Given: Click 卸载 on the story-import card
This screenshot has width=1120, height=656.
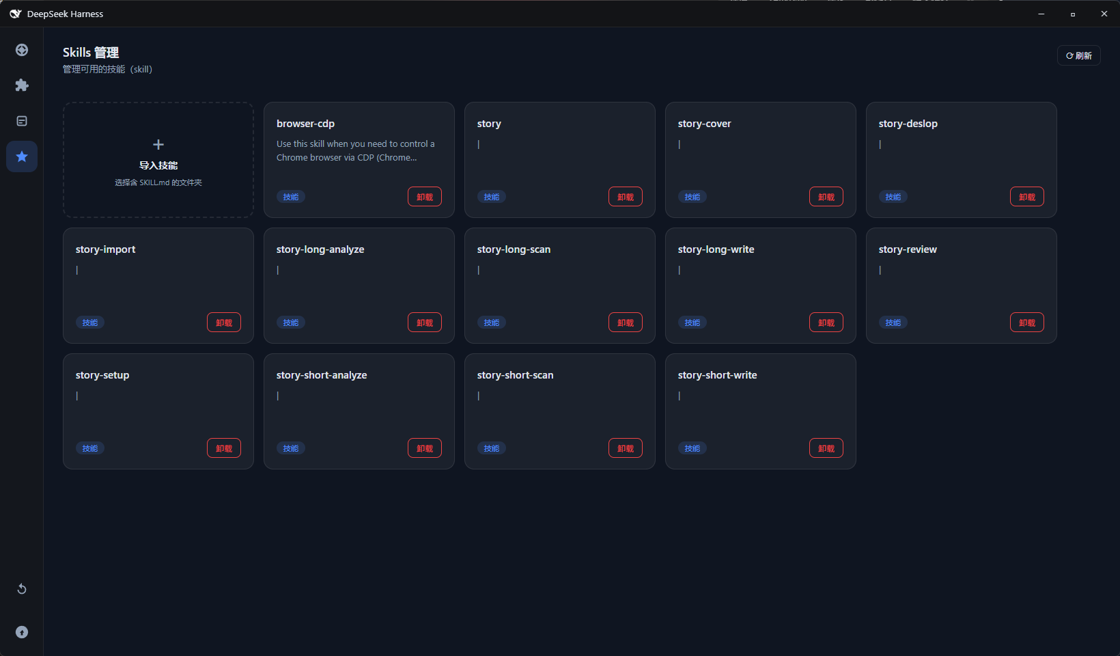Looking at the screenshot, I should click(224, 323).
